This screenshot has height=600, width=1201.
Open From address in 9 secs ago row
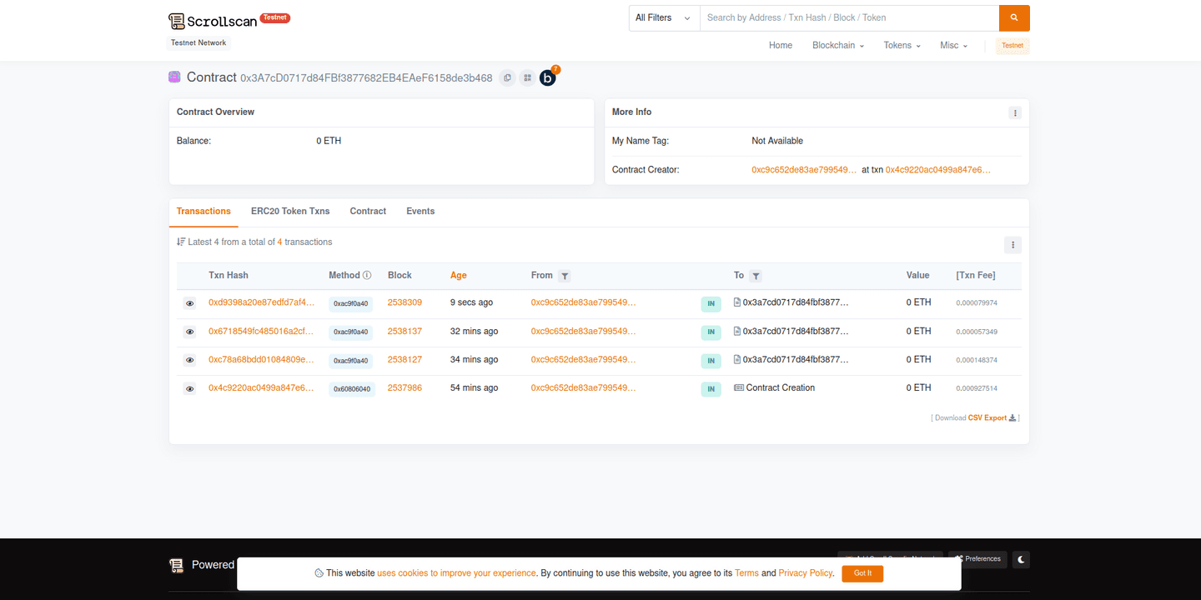[584, 302]
